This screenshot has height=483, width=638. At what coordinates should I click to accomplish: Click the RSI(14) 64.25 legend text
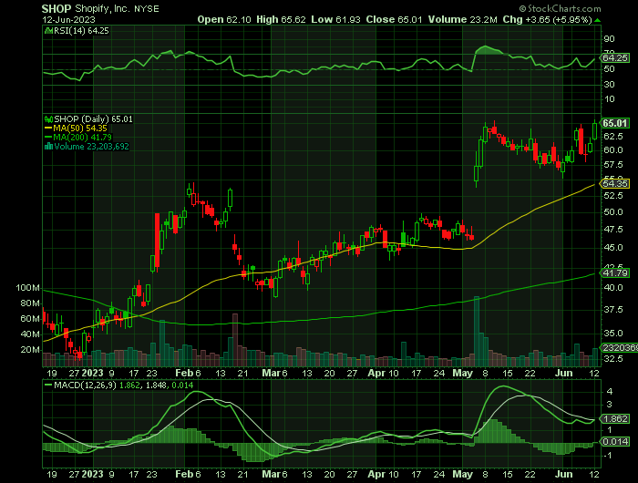(81, 30)
